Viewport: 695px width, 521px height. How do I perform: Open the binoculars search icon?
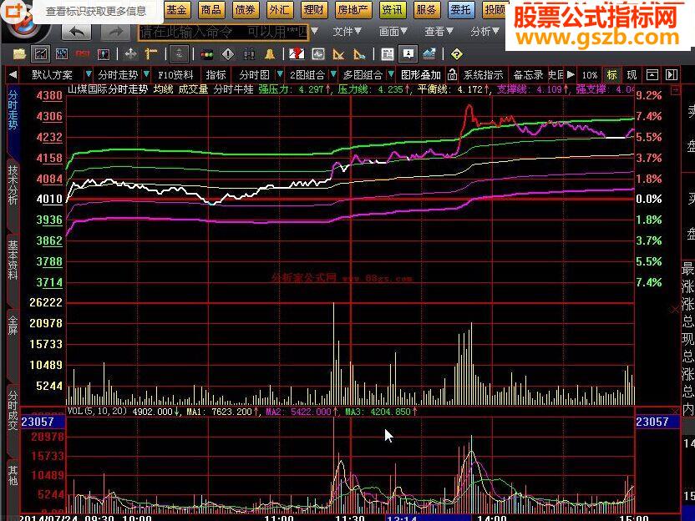[249, 54]
